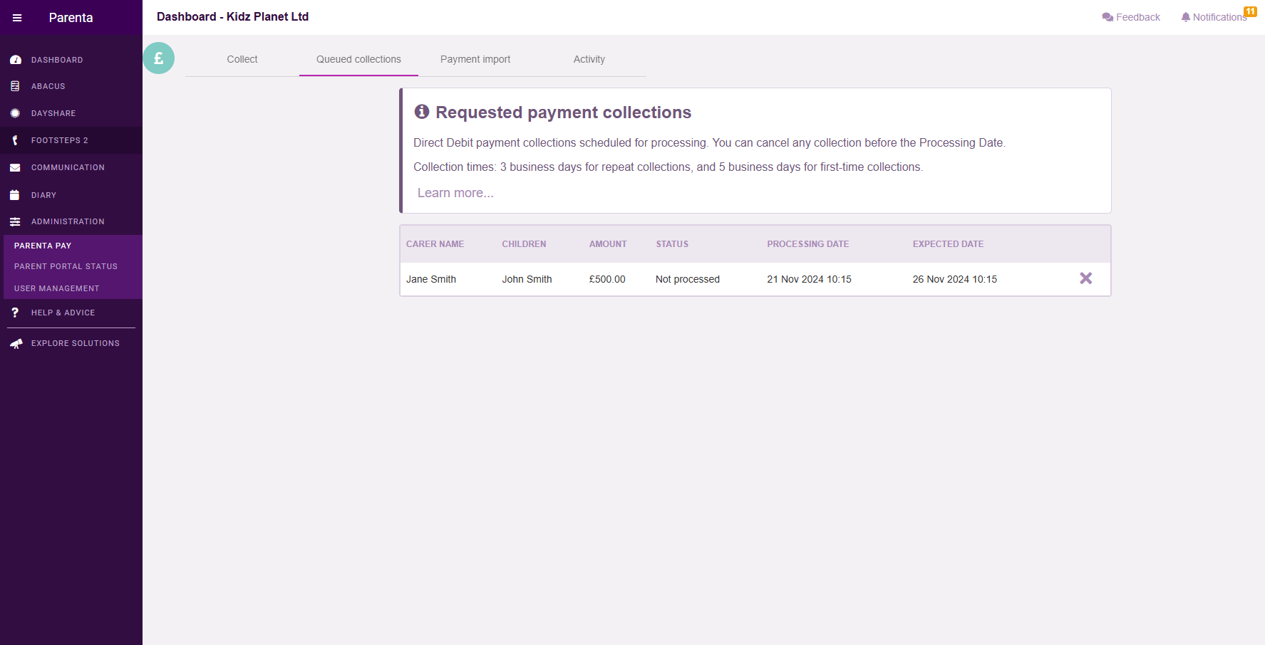Click the 26 Nov 2024 10:15 expected date

click(x=955, y=279)
